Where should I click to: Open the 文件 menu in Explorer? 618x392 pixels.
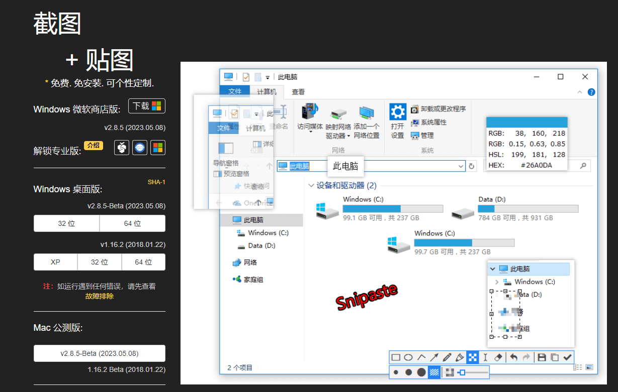click(x=234, y=92)
